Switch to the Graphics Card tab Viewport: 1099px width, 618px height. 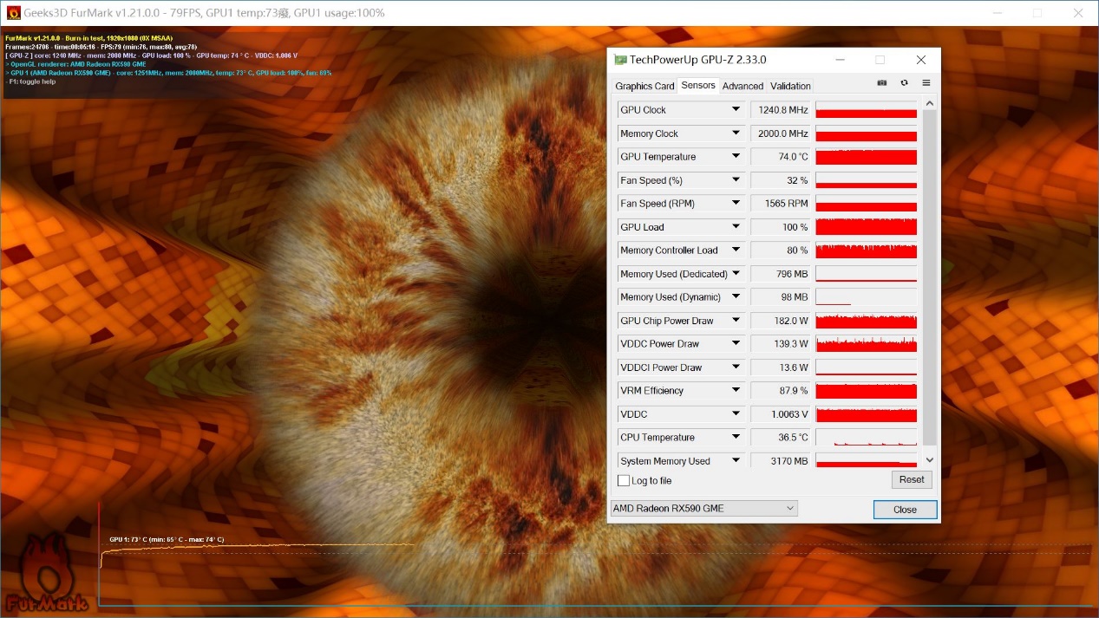click(x=644, y=86)
